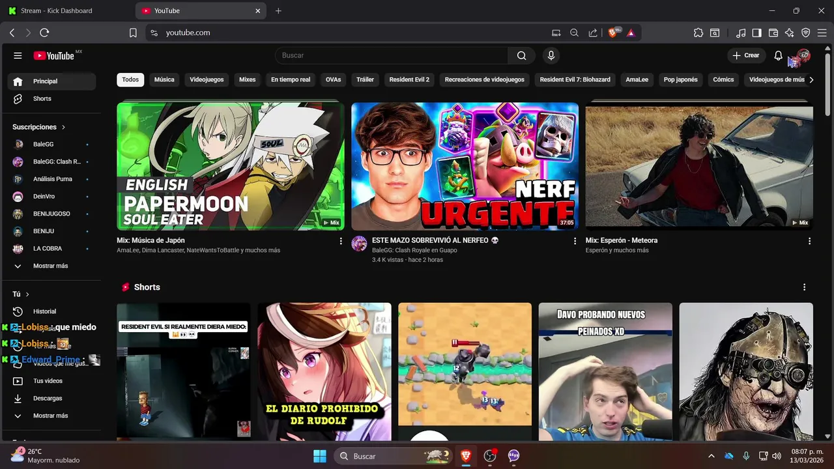Open more options for Mix Música de Japón
This screenshot has width=834, height=469.
coord(341,241)
